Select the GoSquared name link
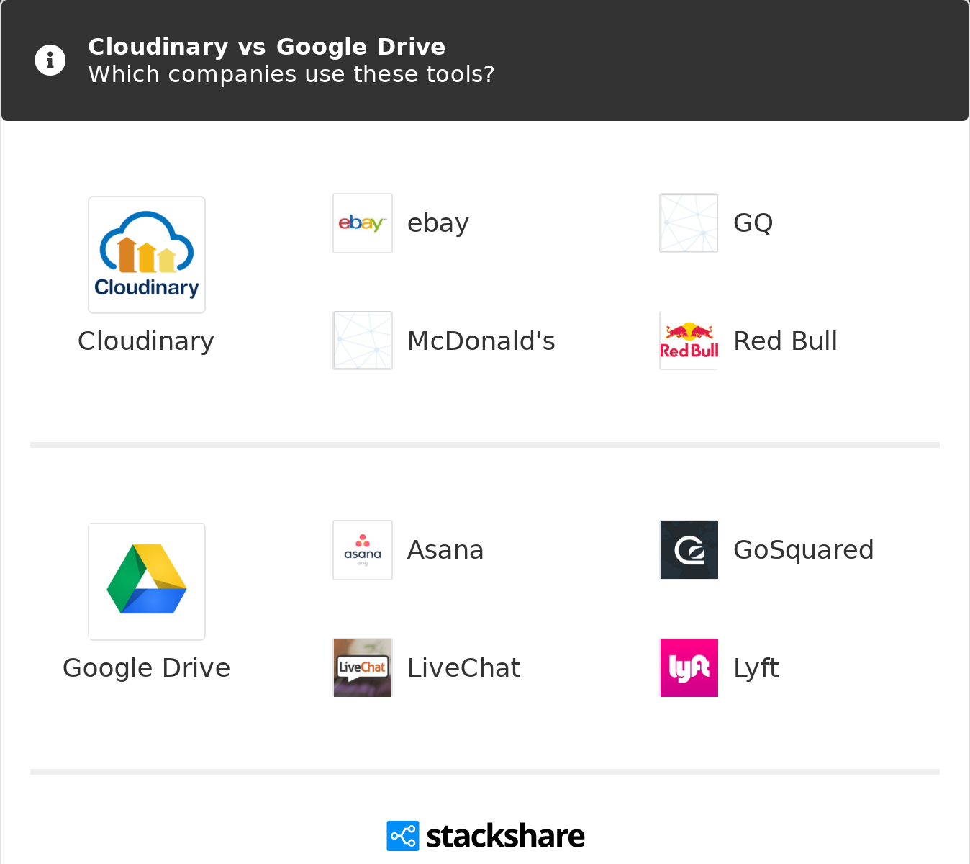 tap(803, 550)
